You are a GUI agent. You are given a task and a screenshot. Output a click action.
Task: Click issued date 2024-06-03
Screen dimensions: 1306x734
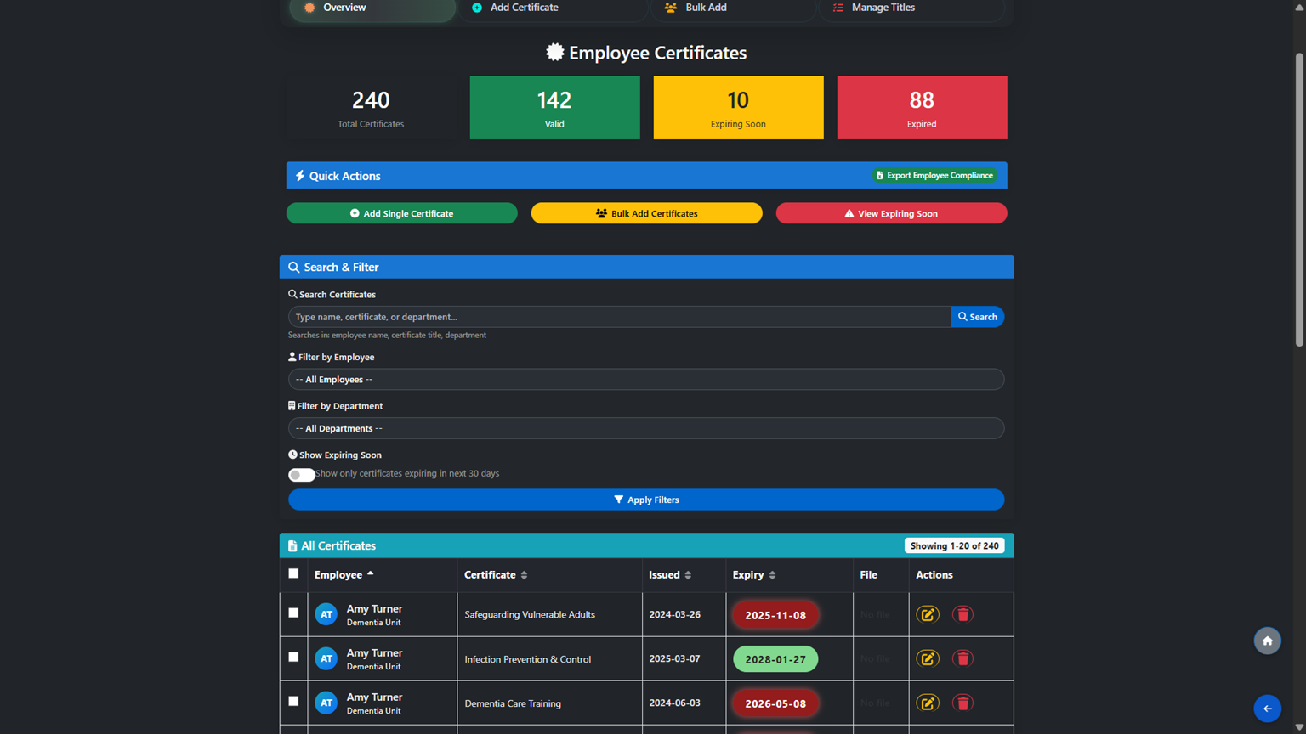point(674,703)
